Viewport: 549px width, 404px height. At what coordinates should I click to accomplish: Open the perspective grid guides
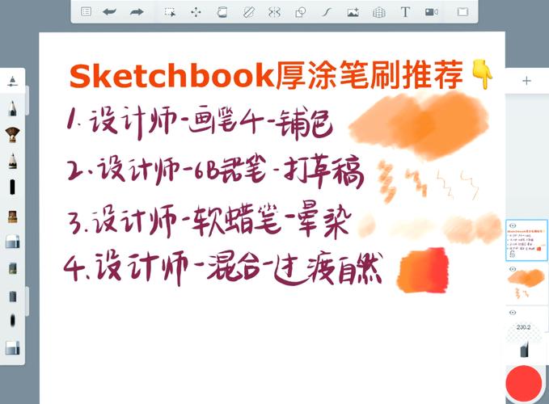[379, 13]
